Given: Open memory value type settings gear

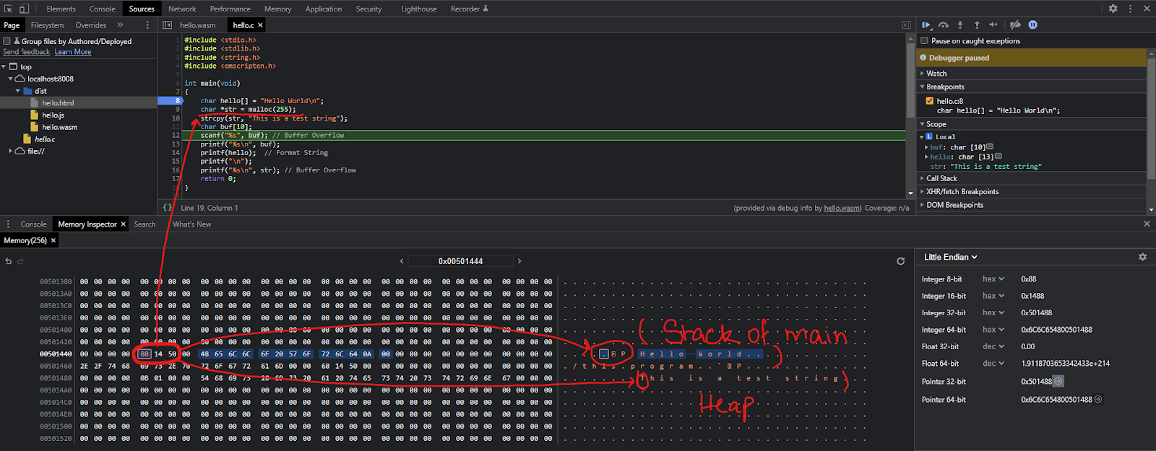Looking at the screenshot, I should 1142,257.
